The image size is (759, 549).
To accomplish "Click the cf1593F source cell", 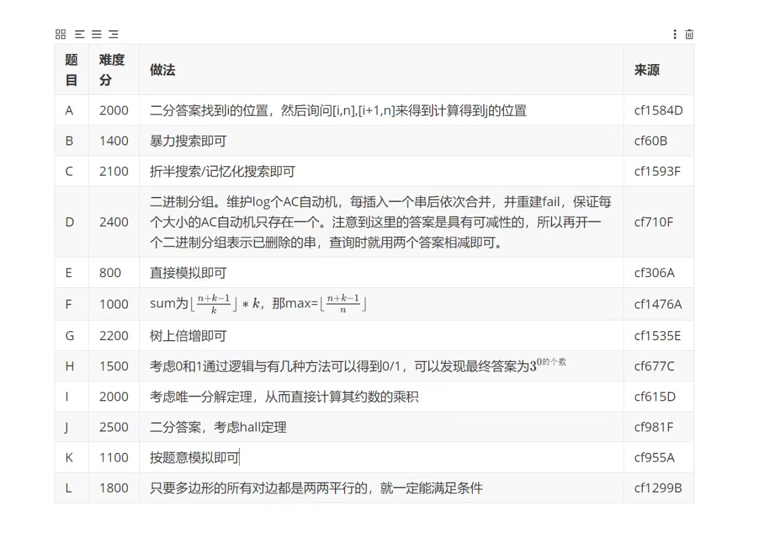I will (659, 172).
